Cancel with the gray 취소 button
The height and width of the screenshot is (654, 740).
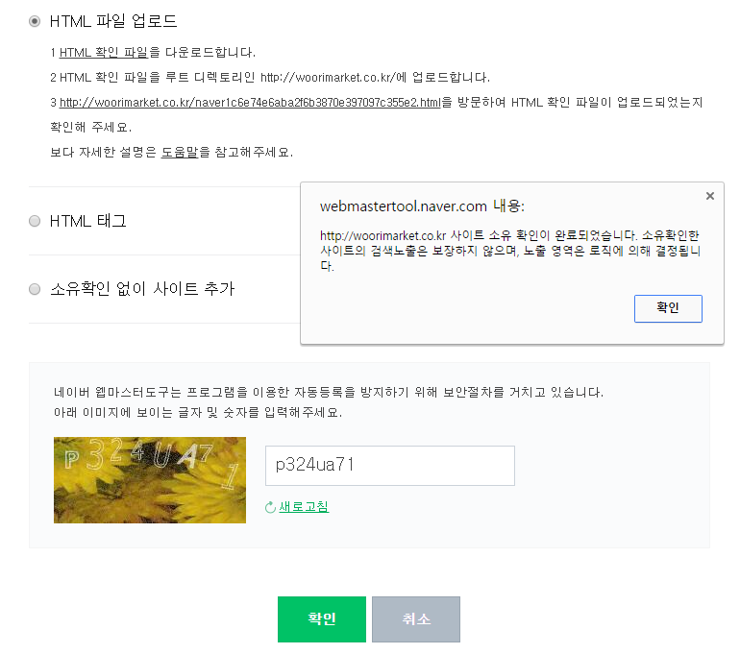pos(416,618)
